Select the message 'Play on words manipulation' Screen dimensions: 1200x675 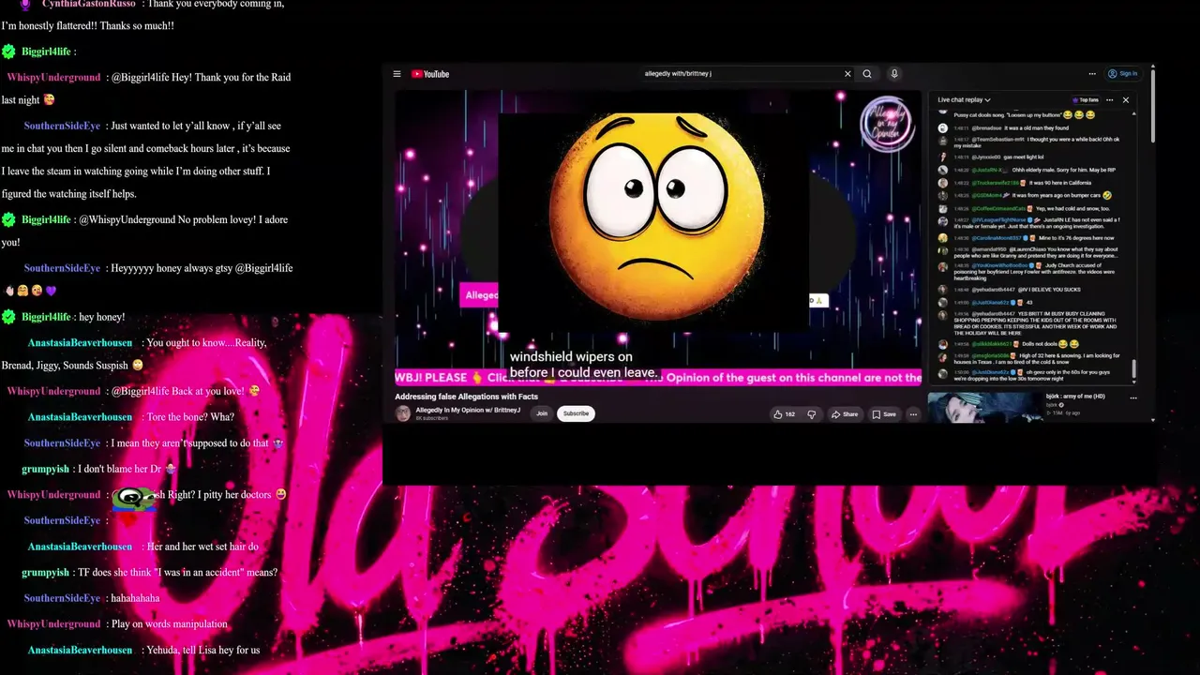pyautogui.click(x=169, y=624)
